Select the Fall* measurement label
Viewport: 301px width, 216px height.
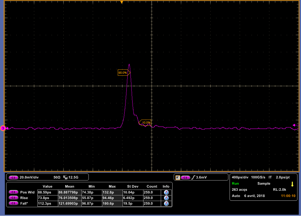(x=24, y=204)
